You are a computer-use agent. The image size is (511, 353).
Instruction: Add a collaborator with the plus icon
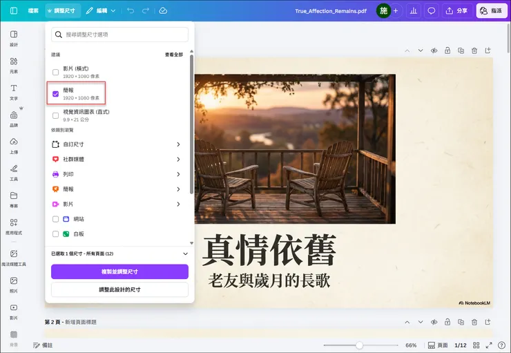point(396,11)
